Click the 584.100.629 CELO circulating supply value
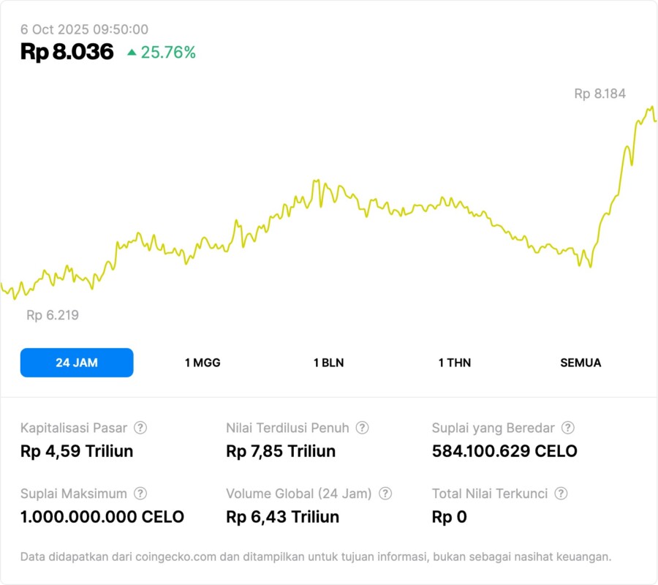The height and width of the screenshot is (585, 658). tap(504, 451)
